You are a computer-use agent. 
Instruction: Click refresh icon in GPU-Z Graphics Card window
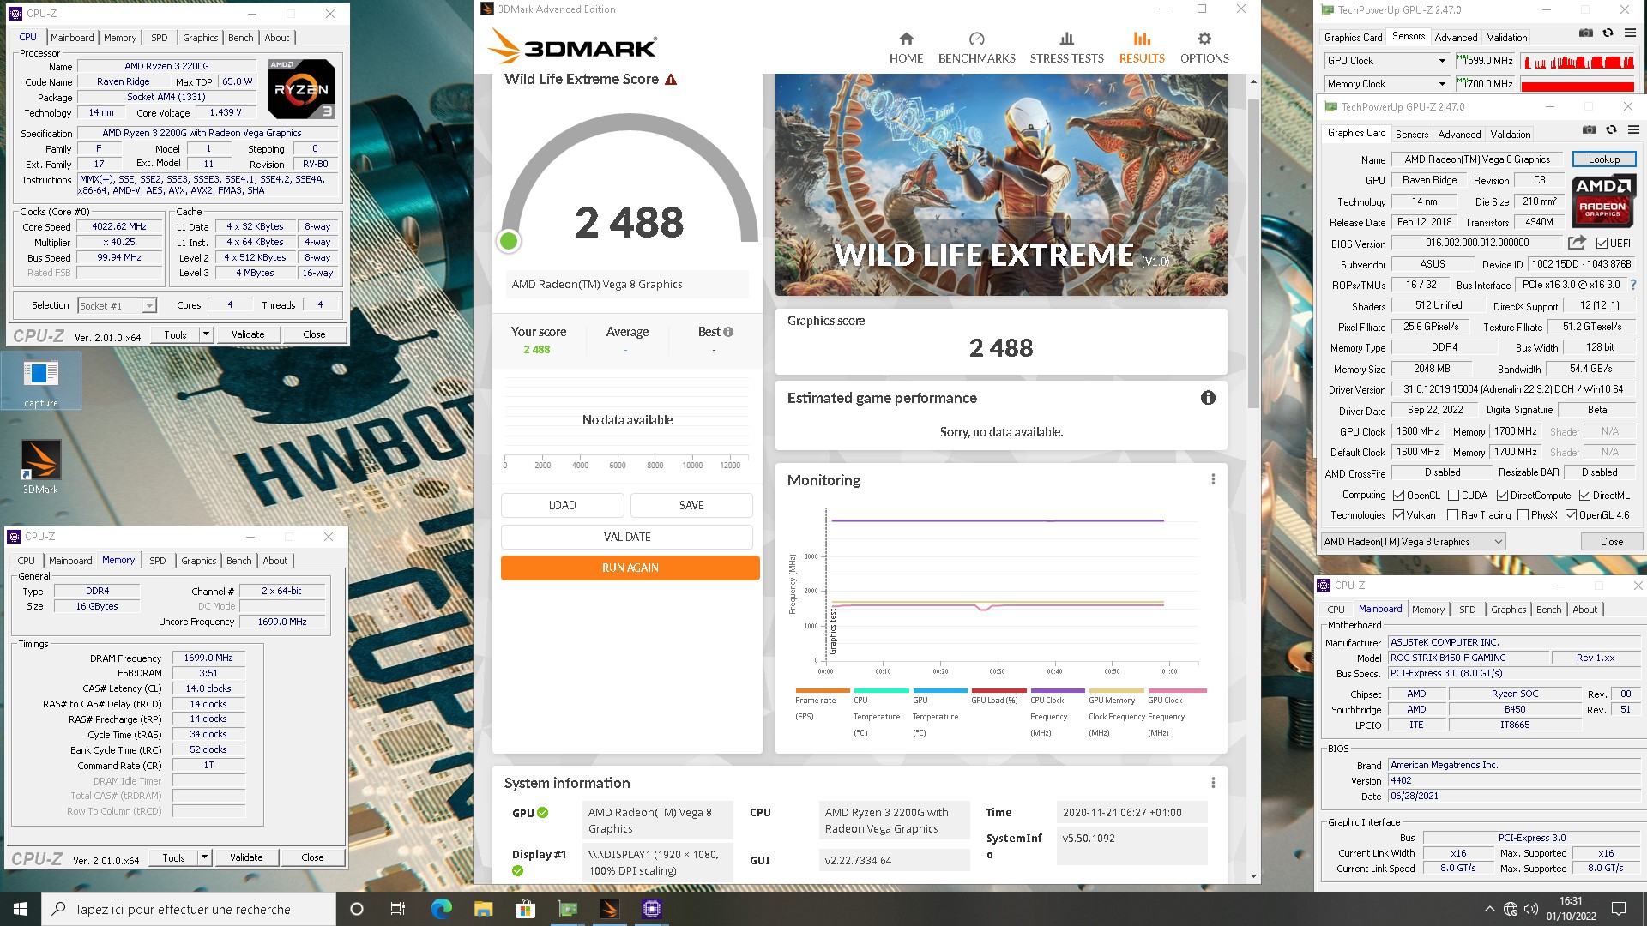click(1611, 130)
